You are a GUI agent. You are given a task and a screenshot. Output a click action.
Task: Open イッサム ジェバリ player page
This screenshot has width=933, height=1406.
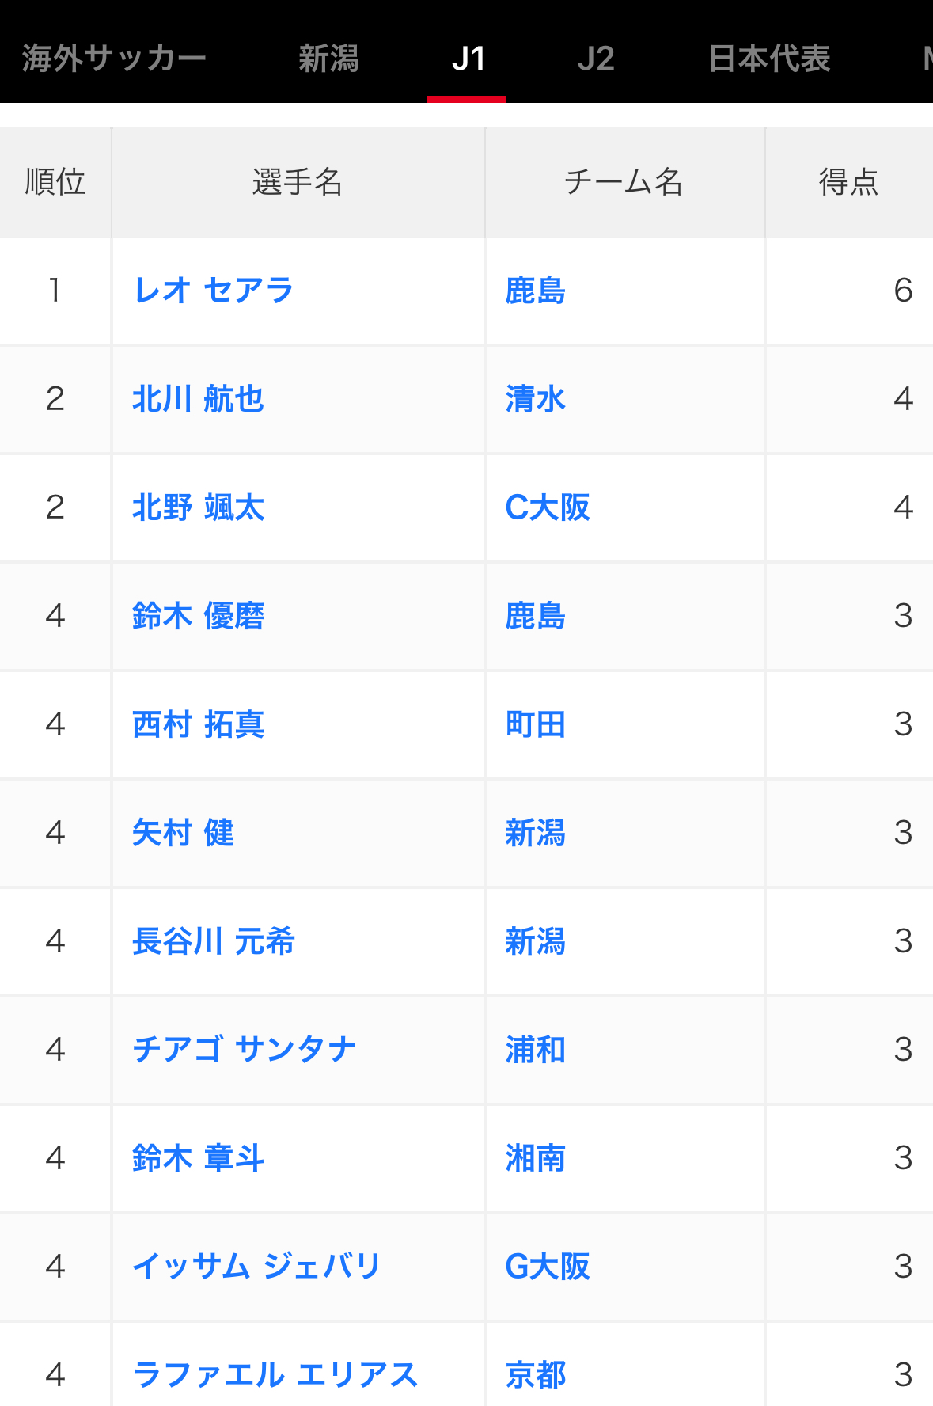point(257,1267)
